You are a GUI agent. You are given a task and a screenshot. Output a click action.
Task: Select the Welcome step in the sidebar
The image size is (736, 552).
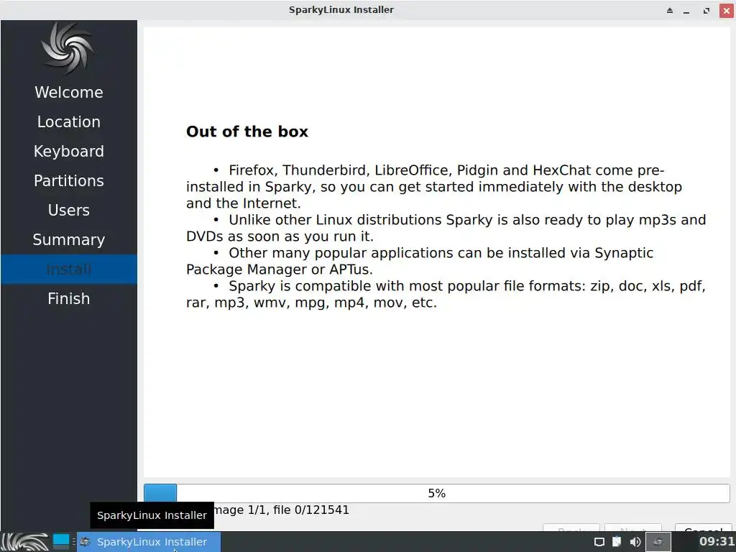click(69, 93)
